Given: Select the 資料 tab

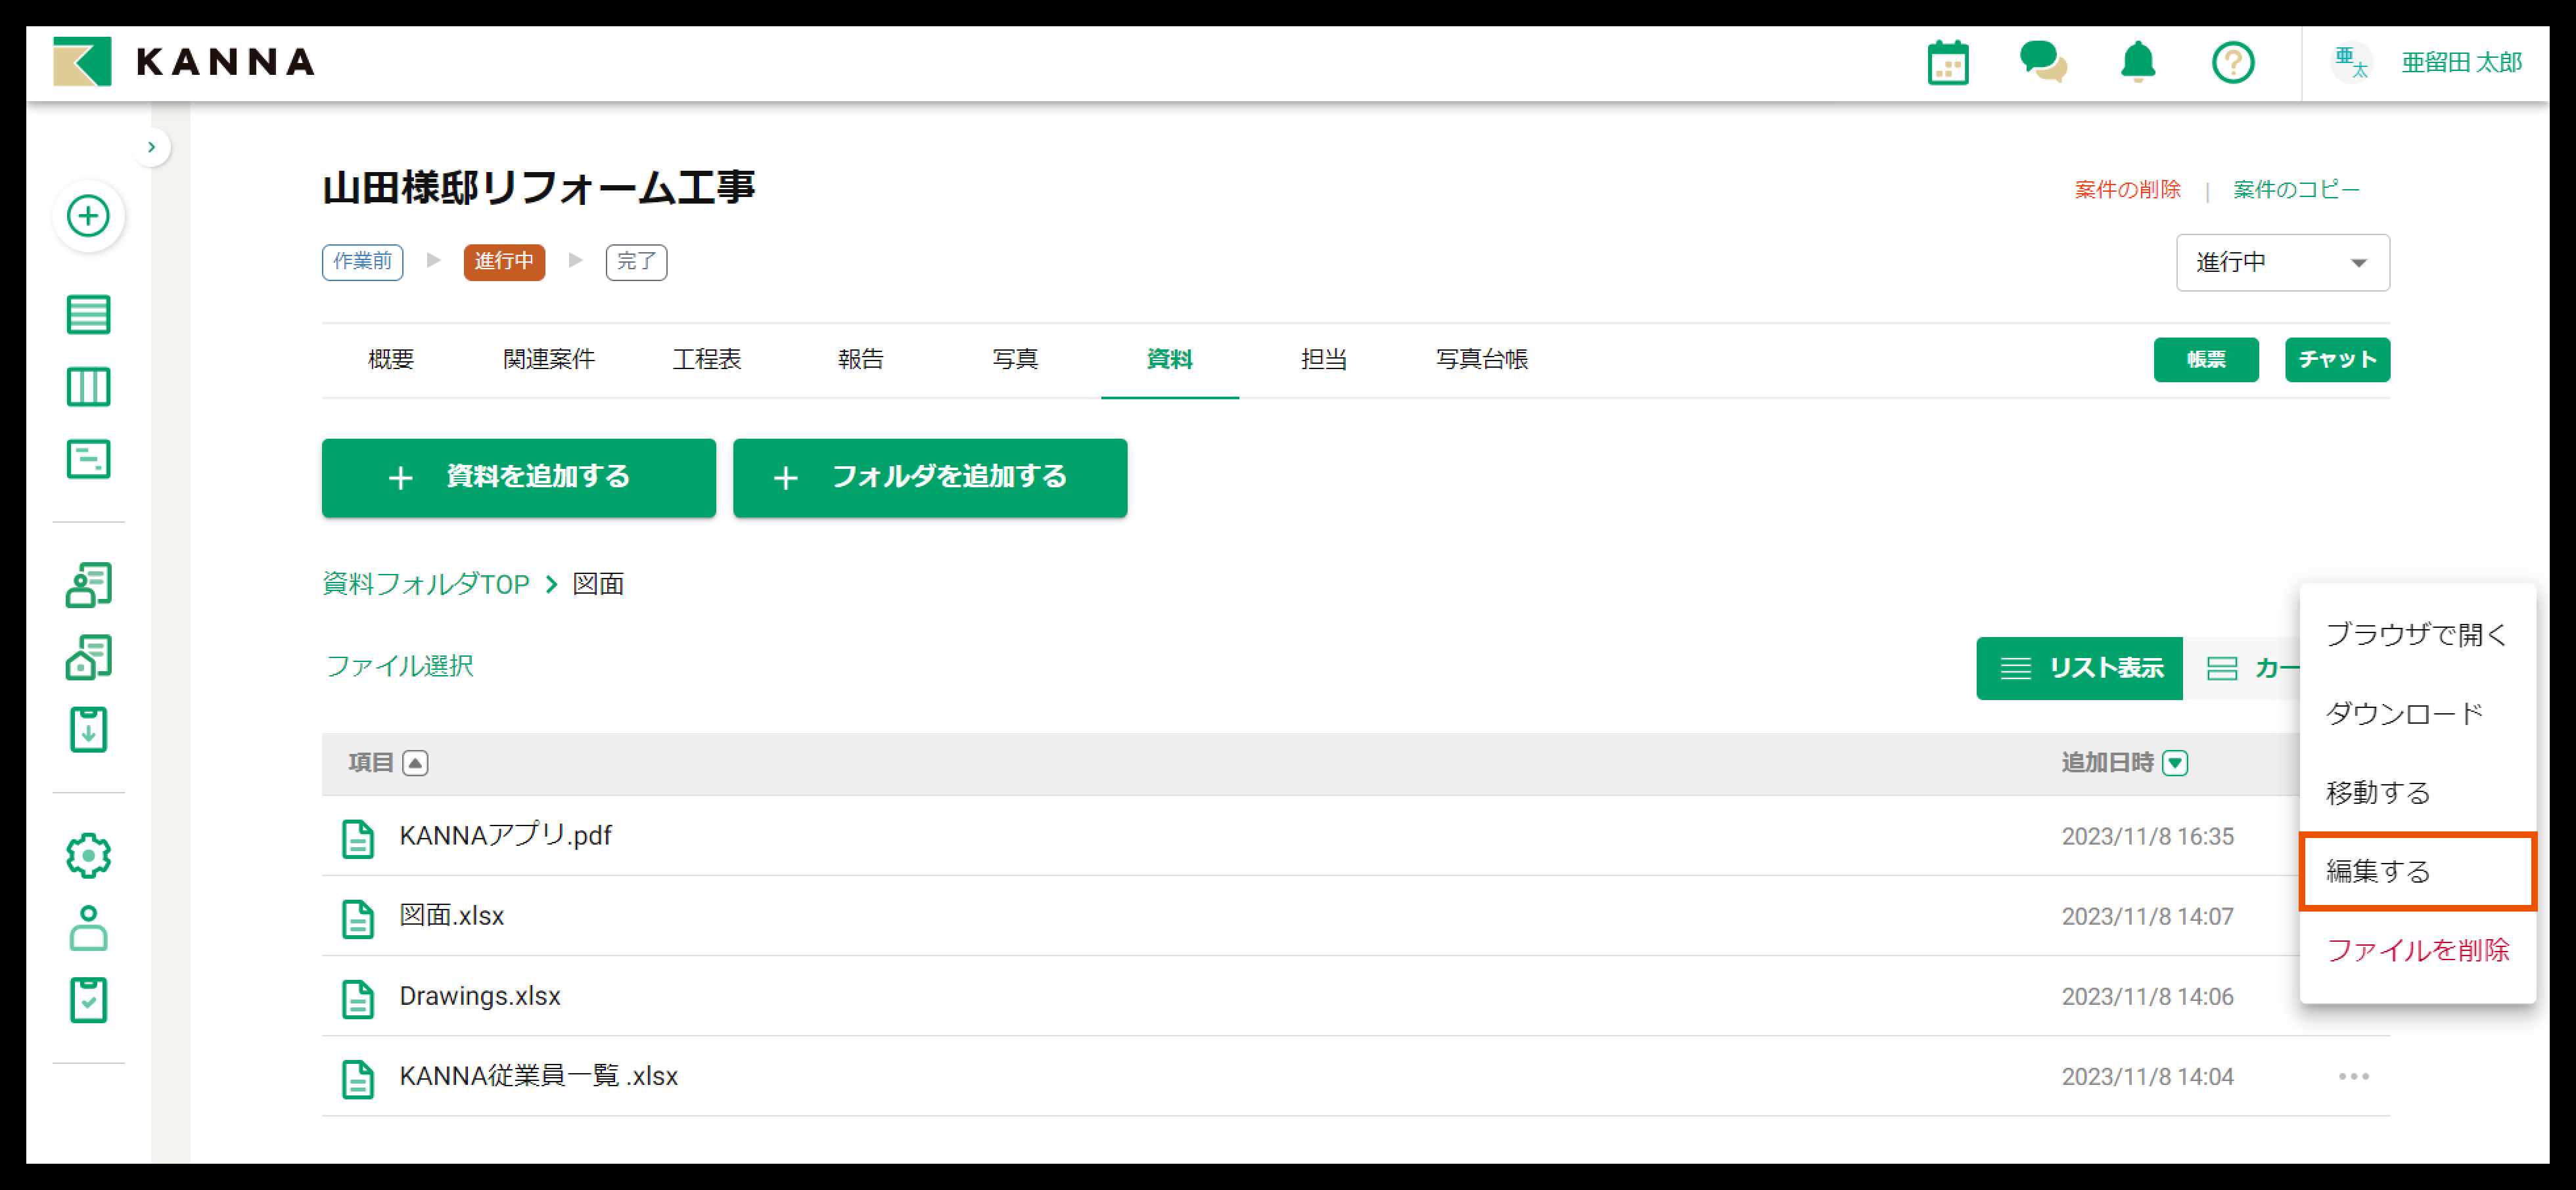Looking at the screenshot, I should tap(1169, 360).
